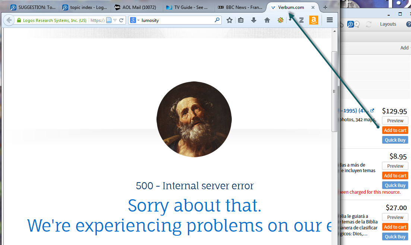
Task: Click the $129.95 price text
Action: coord(394,111)
